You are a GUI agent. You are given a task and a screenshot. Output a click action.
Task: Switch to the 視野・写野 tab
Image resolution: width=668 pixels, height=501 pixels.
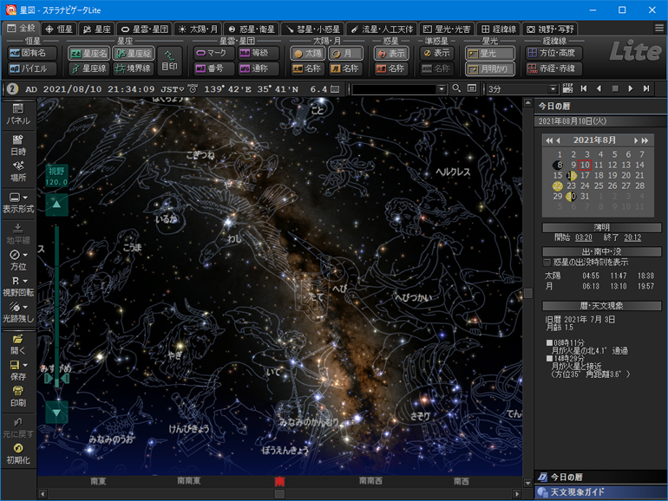[549, 29]
